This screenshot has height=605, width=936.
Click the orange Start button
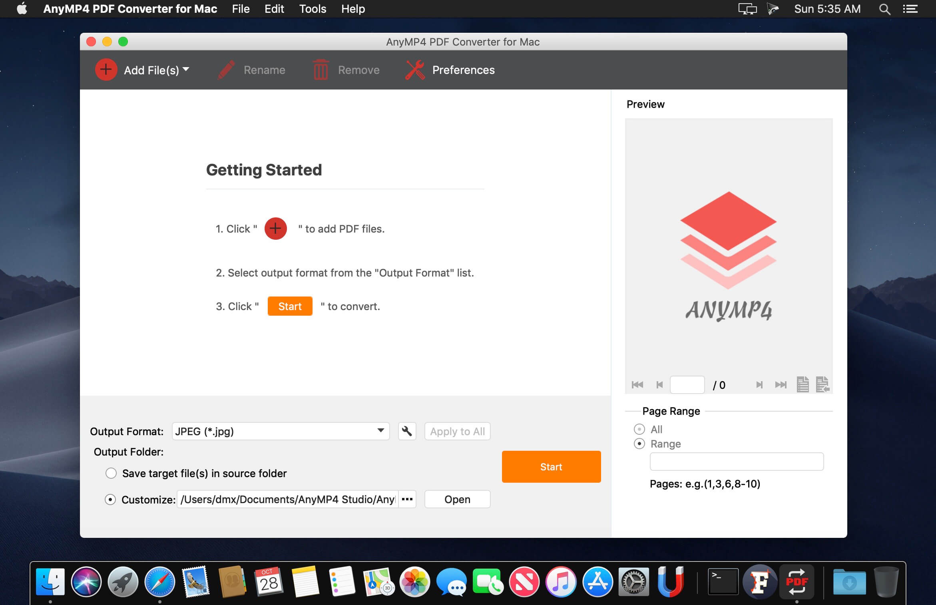pos(551,466)
